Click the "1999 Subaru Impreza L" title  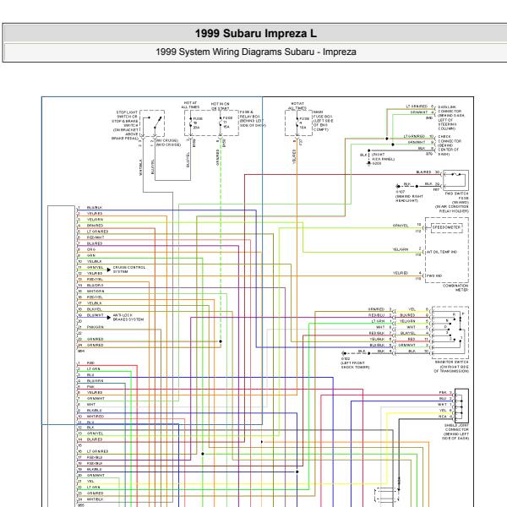click(256, 33)
